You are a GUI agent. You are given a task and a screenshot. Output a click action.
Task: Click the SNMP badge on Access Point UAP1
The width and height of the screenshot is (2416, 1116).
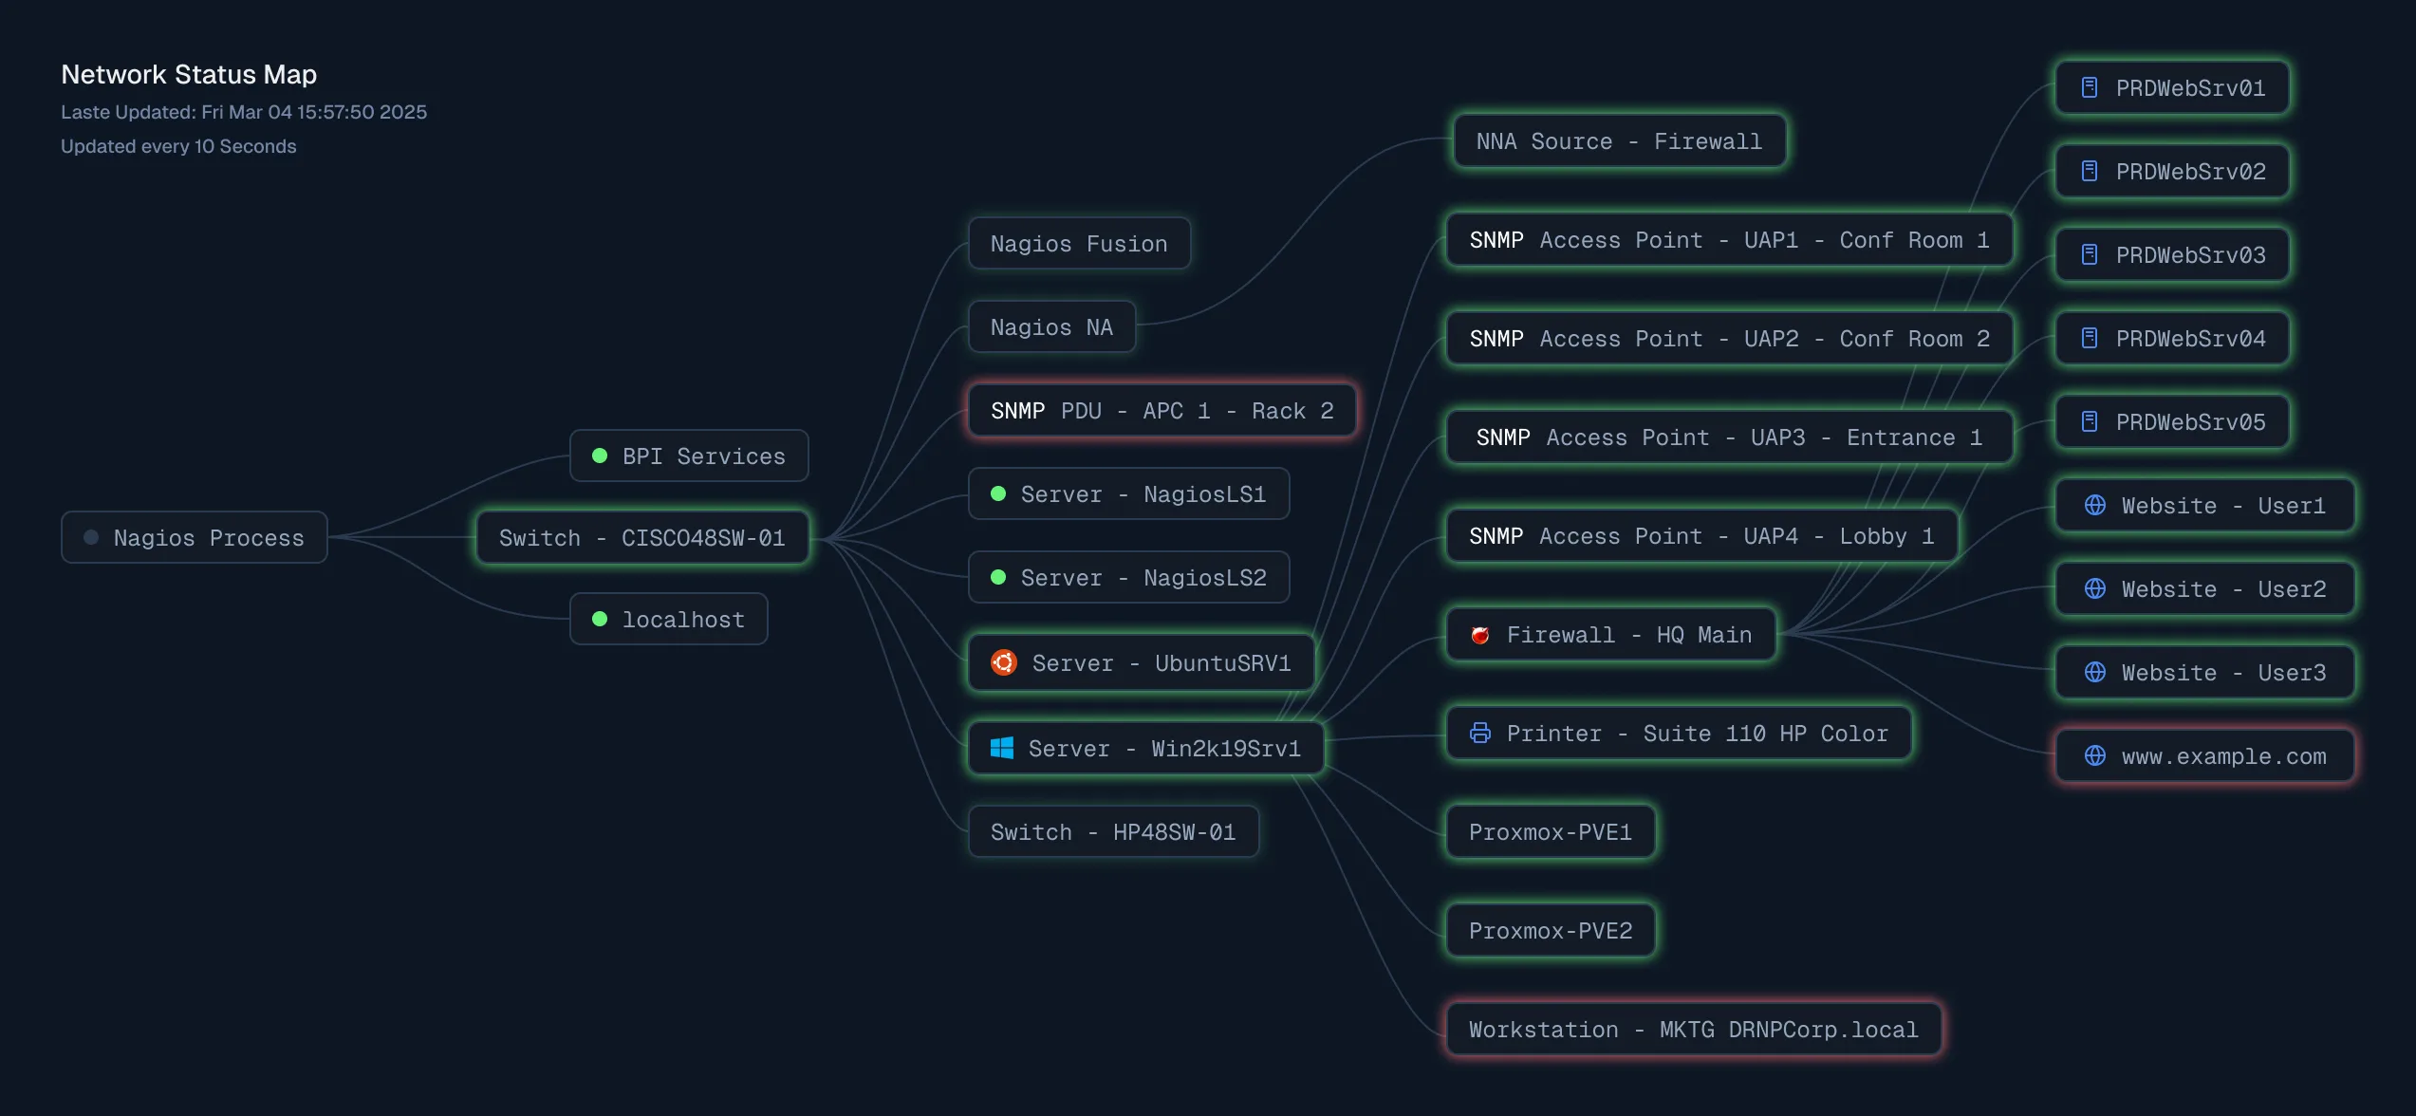1496,240
